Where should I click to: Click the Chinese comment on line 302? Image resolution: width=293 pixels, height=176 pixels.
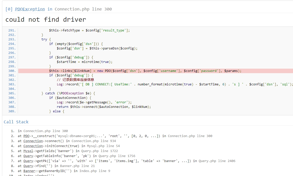point(75,80)
